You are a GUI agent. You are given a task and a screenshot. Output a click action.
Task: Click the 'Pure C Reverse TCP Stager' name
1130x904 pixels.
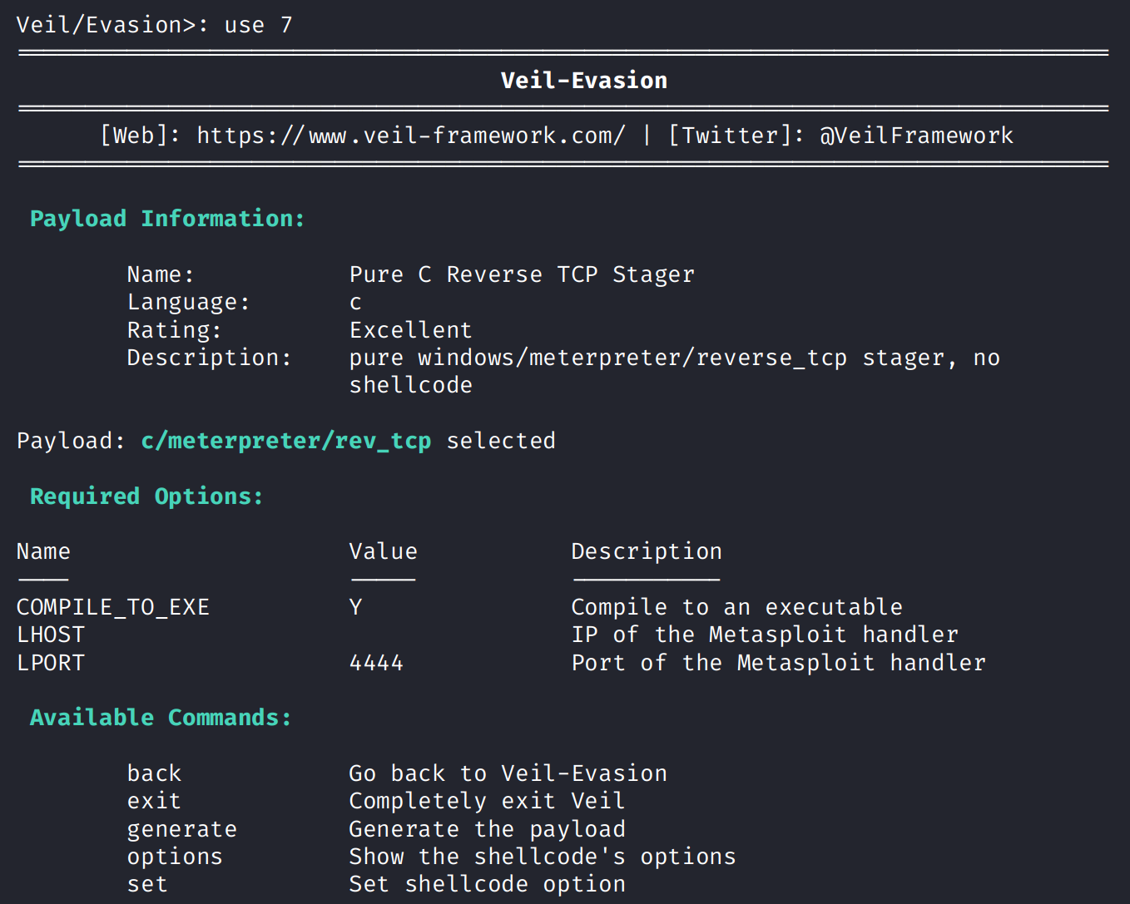tap(522, 274)
